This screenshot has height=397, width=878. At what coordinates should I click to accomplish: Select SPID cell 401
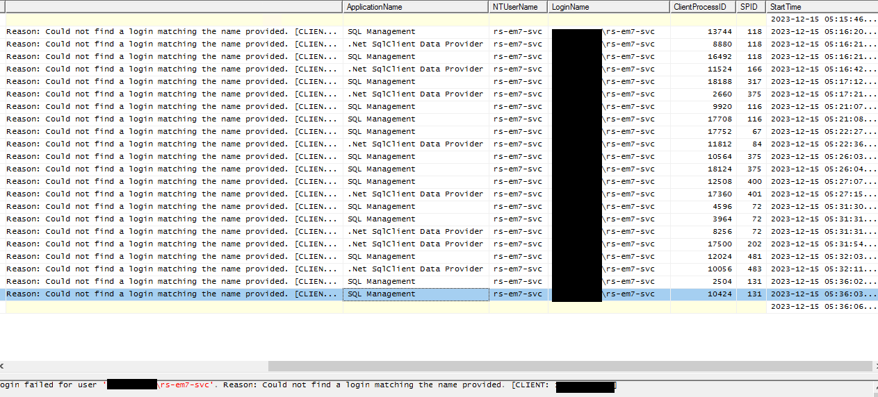coord(751,194)
